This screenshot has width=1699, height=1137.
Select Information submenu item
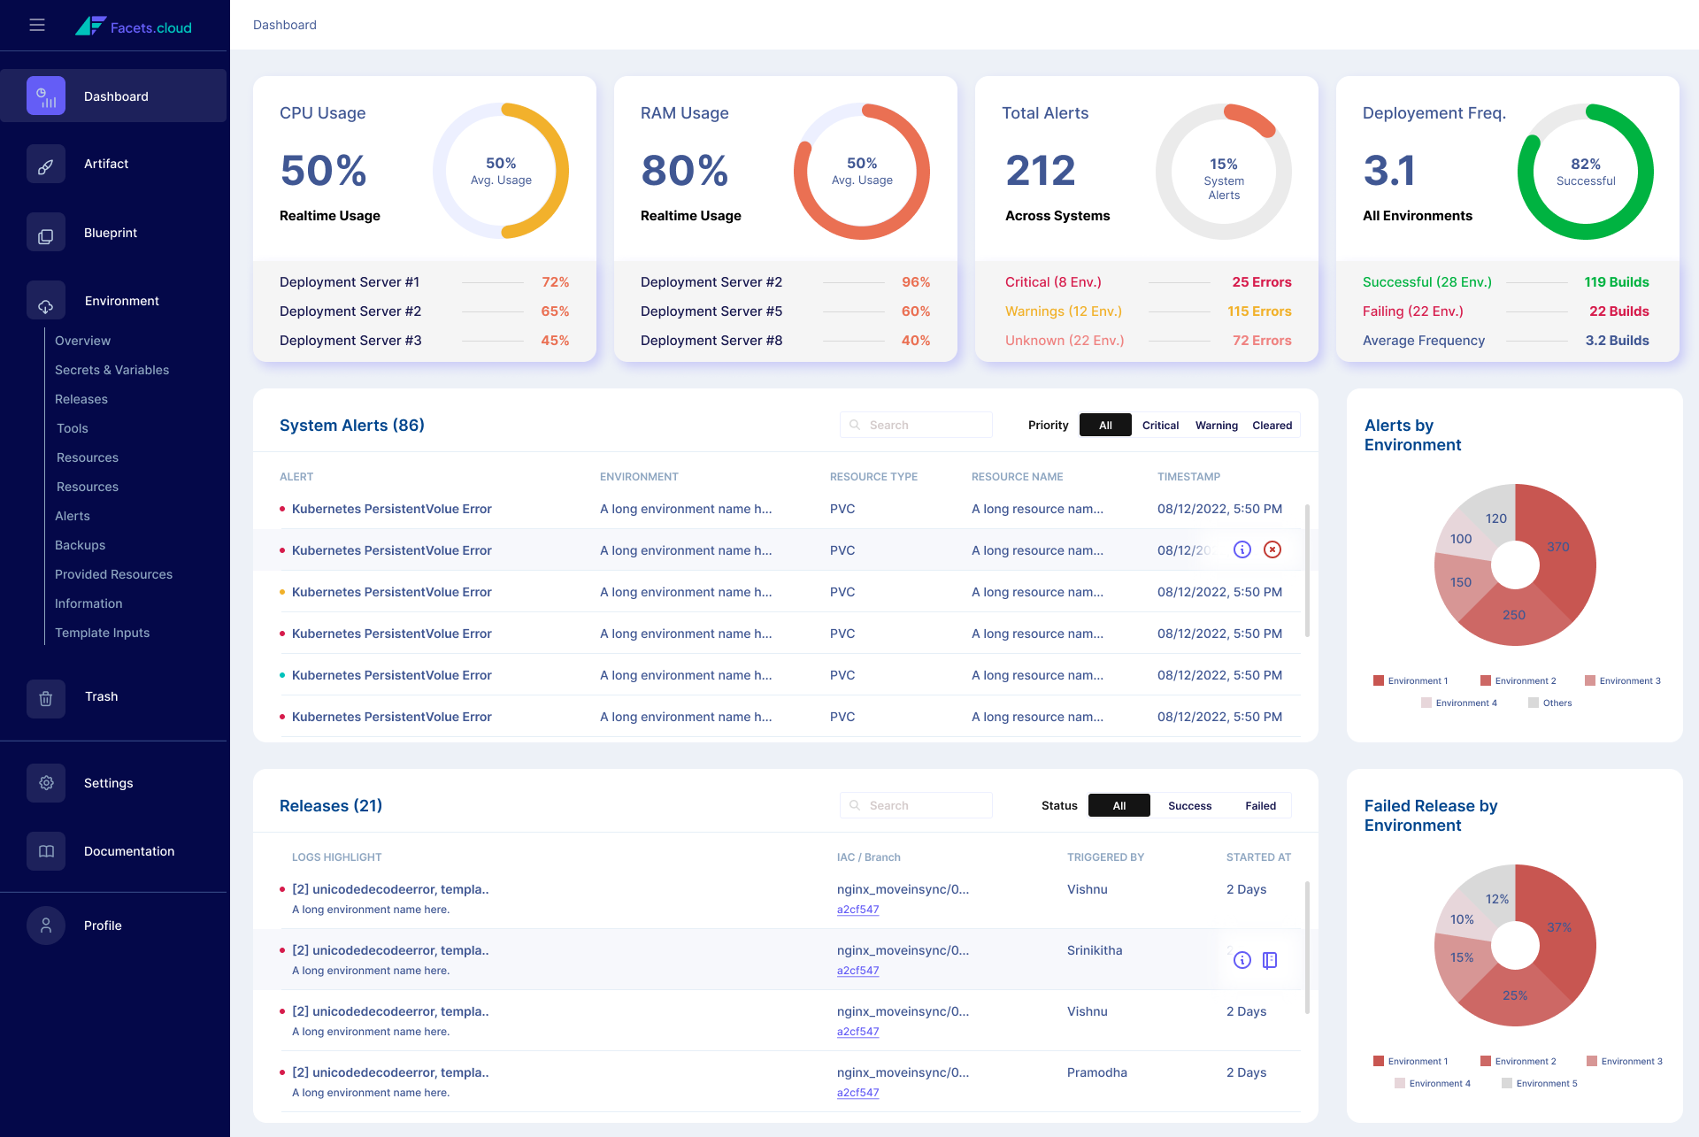tap(88, 603)
